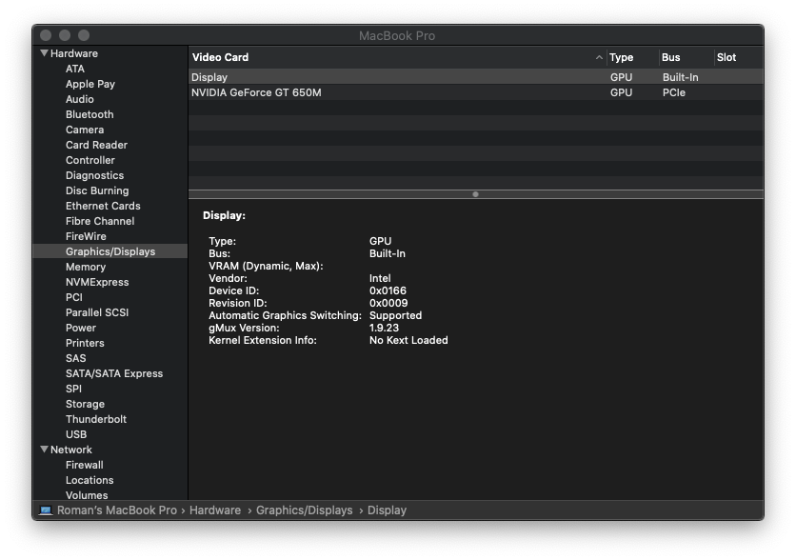Open the Controller section
Image resolution: width=796 pixels, height=560 pixels.
[x=90, y=160]
